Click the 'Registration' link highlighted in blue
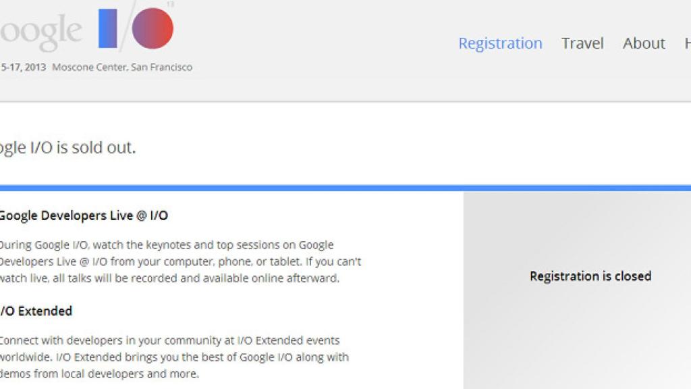The height and width of the screenshot is (389, 691). (x=499, y=43)
